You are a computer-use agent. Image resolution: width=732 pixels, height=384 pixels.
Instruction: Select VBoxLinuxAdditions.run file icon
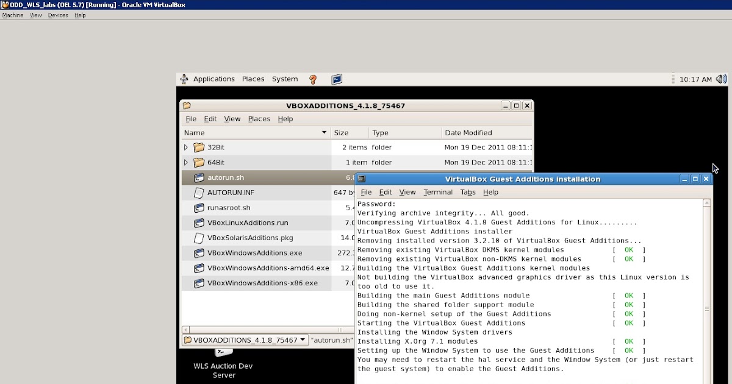coord(199,223)
